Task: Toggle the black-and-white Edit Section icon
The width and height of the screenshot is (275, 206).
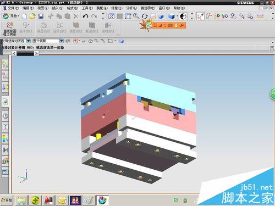Action: point(183,16)
